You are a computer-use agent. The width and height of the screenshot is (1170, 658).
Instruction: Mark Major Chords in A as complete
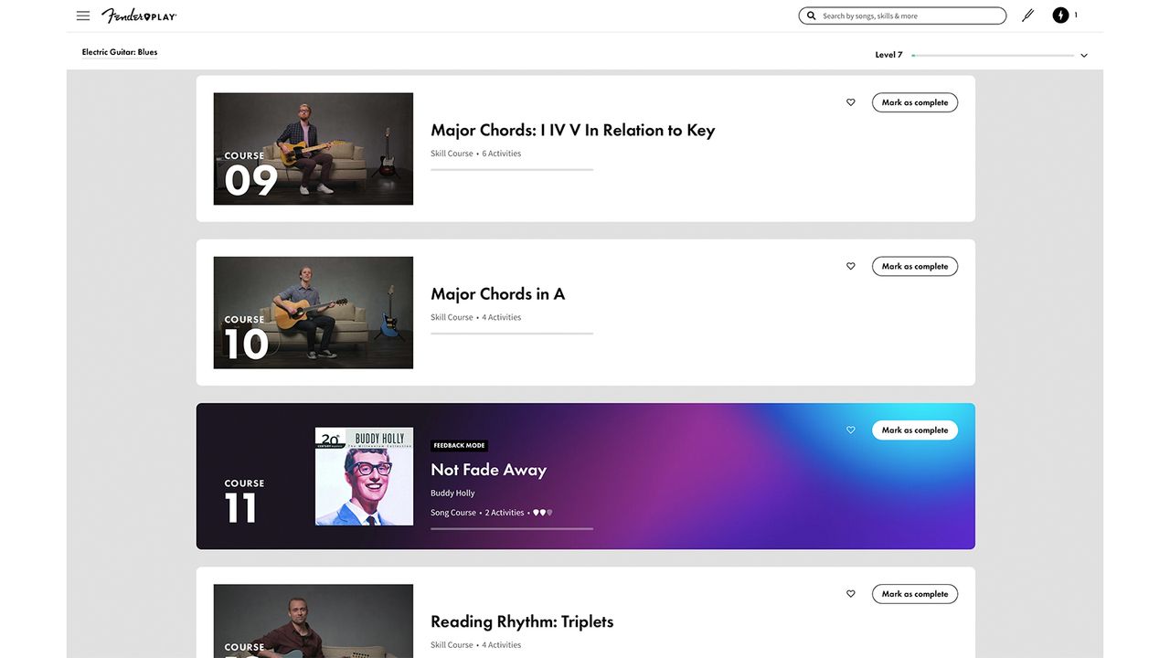915,266
